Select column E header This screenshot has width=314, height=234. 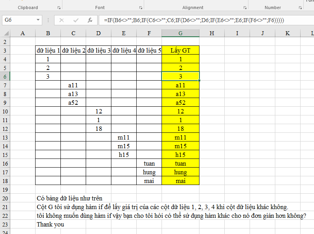tap(124, 33)
